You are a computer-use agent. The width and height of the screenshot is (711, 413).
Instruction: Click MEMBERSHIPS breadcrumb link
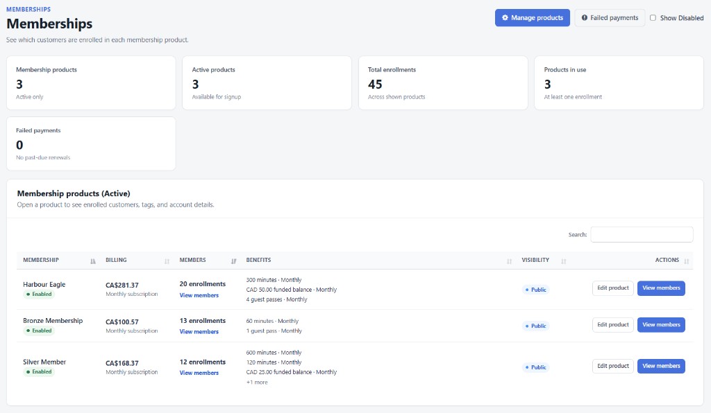(x=28, y=9)
